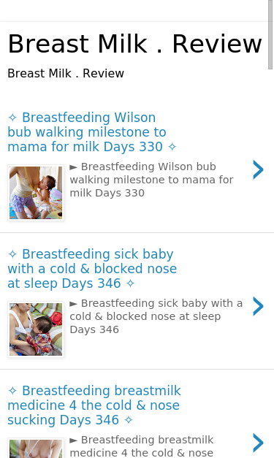274x458 pixels.
Task: Open the breastmilk medicine post chevron arrow
Action: (258, 443)
